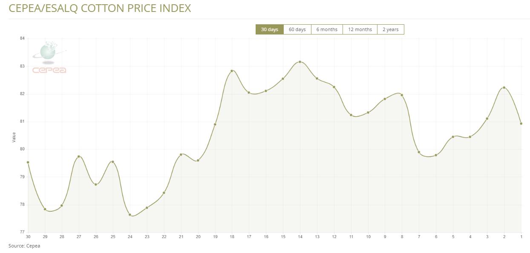Click the last data point at day 1
The image size is (530, 253).
point(521,124)
